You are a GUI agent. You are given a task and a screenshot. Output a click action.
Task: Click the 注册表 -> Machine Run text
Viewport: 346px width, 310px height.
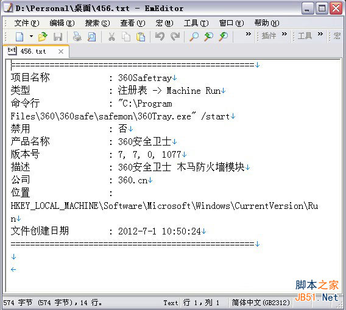[x=169, y=91]
